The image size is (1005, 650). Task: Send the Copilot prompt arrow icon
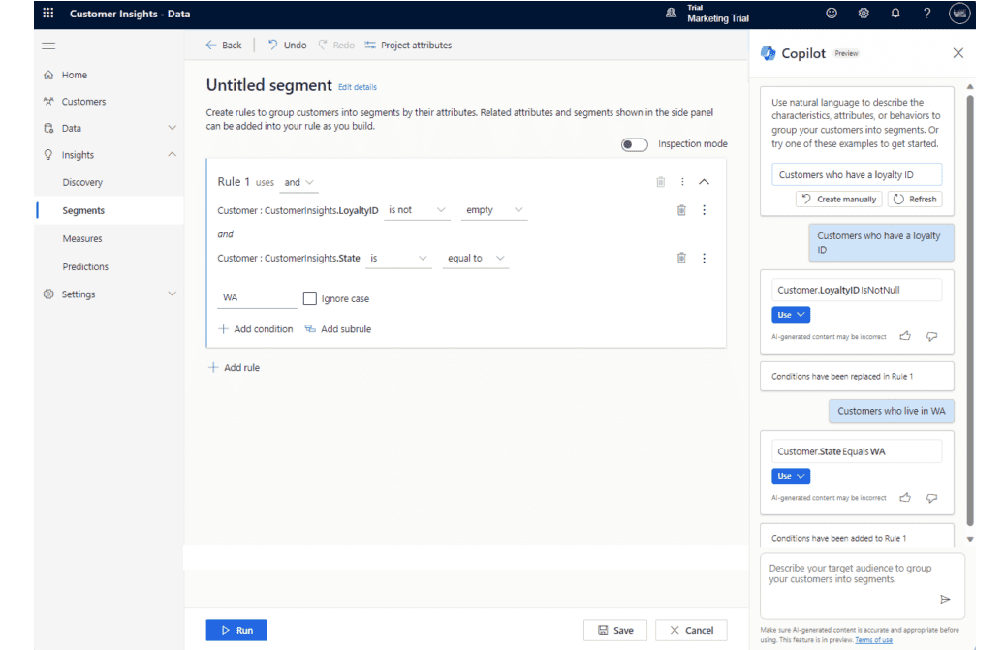(945, 599)
